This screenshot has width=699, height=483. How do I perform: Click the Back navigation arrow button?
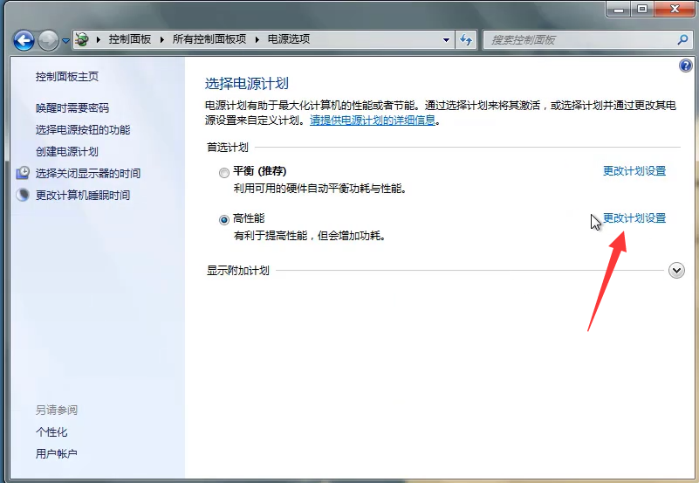24,40
